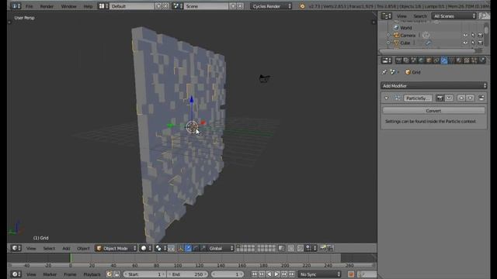Open the timeline Playback menu
This screenshot has width=497, height=279.
click(x=92, y=274)
